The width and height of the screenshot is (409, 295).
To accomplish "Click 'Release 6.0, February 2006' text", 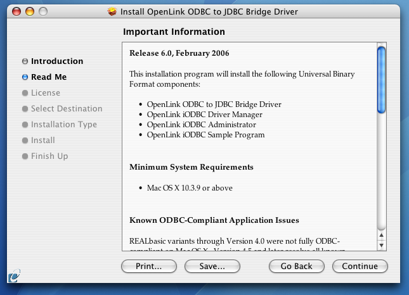I will pos(179,53).
